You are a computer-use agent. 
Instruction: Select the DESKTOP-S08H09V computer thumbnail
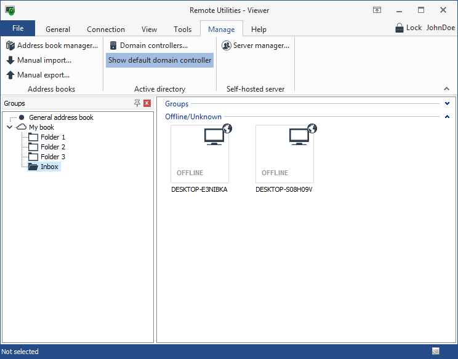[285, 154]
